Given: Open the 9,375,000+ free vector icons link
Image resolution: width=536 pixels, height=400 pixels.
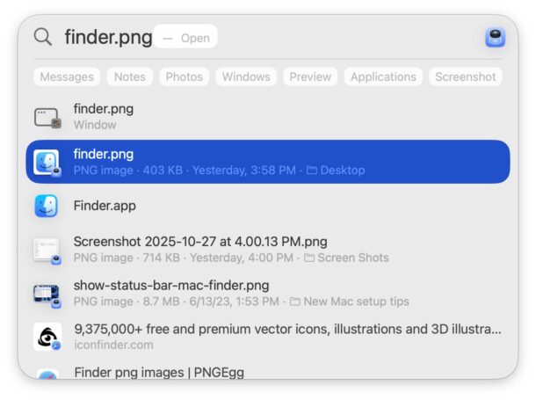Looking at the screenshot, I should coord(287,330).
